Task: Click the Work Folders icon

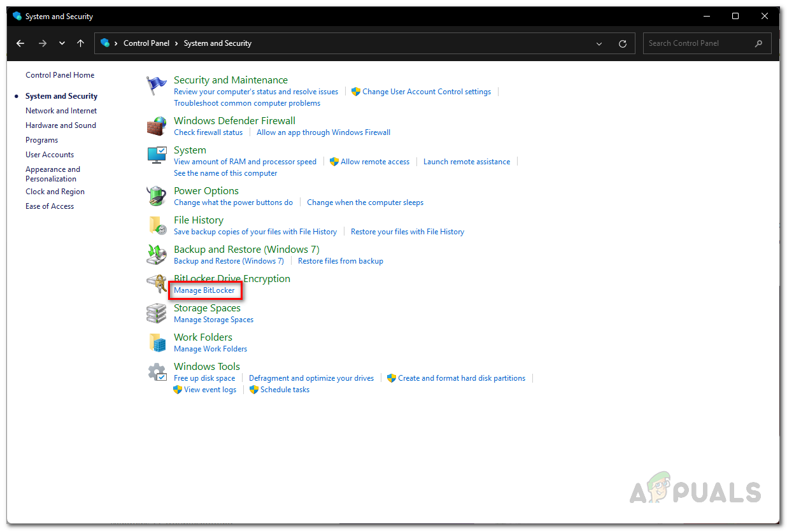Action: point(157,343)
